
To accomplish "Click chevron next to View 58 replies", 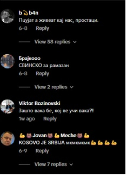I will click(x=75, y=42).
